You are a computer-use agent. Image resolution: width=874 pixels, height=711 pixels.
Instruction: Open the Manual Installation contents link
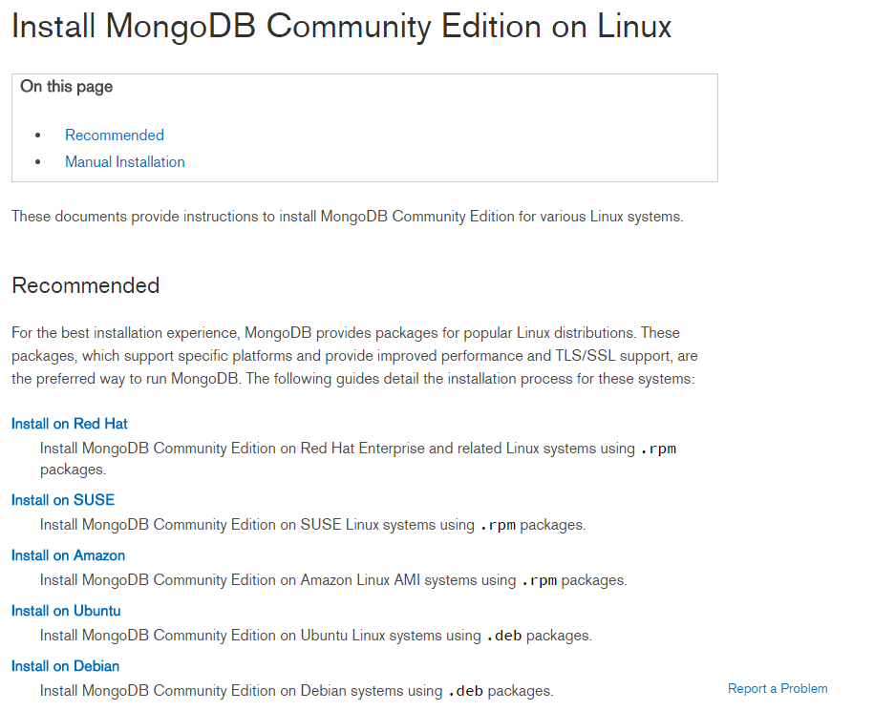(125, 162)
